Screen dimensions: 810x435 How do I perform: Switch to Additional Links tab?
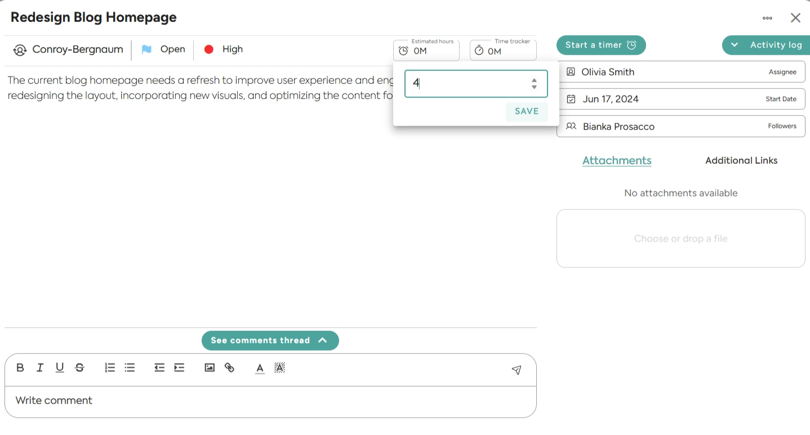pos(741,161)
